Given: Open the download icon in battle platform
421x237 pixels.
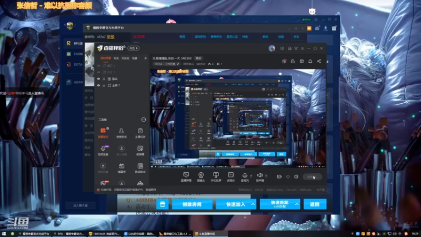Looking at the screenshot, I should click(x=325, y=28).
